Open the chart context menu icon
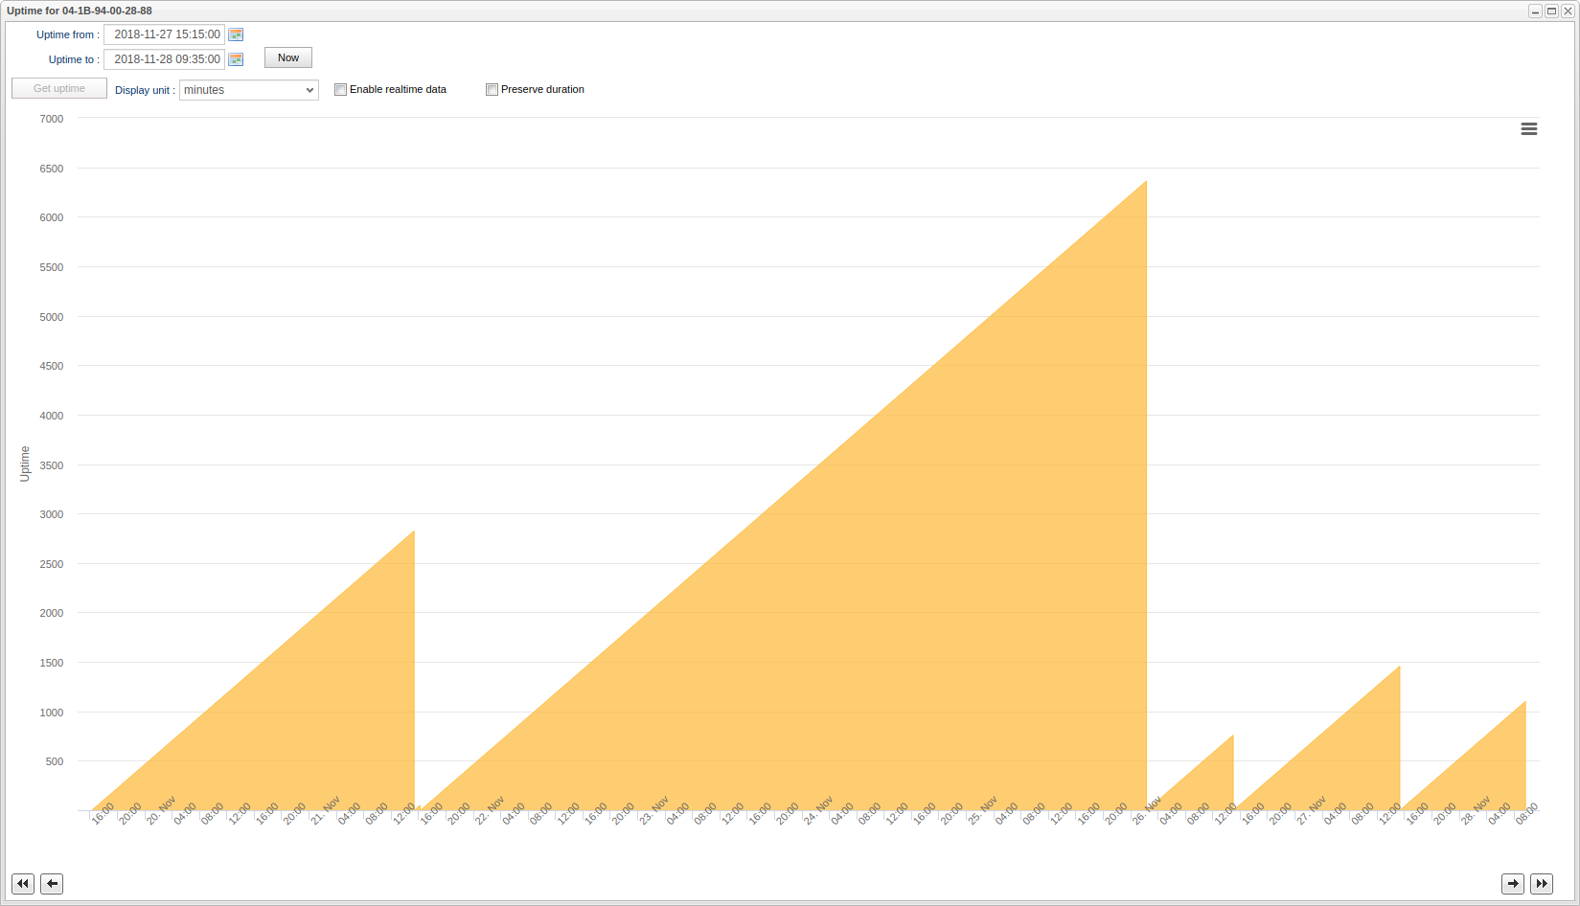 point(1528,129)
